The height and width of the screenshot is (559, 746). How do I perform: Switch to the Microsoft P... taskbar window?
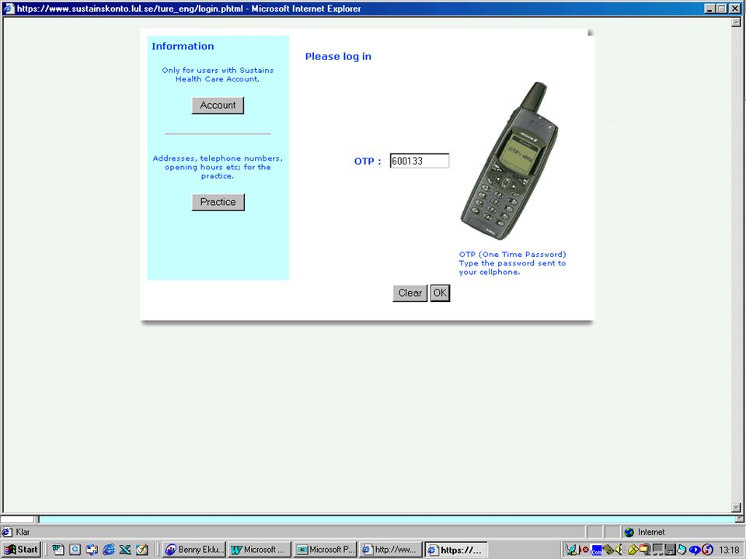(x=326, y=550)
